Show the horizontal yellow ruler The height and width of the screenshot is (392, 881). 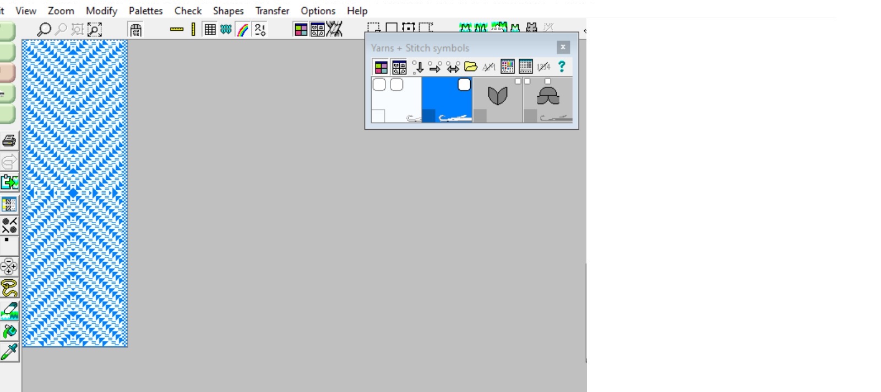click(x=177, y=29)
